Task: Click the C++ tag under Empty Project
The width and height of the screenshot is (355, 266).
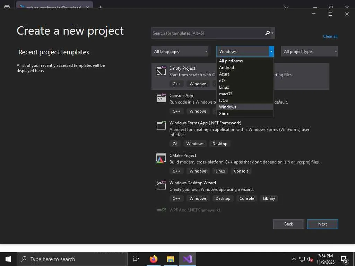Action: tap(176, 84)
